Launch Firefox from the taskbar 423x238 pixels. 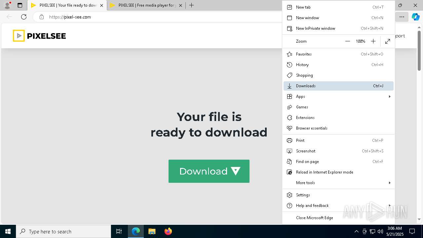168,231
